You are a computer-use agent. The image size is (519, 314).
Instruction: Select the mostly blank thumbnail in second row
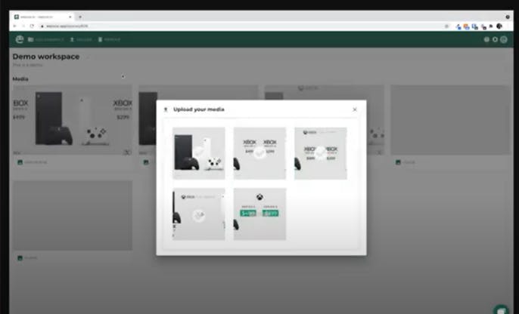pyautogui.click(x=198, y=214)
